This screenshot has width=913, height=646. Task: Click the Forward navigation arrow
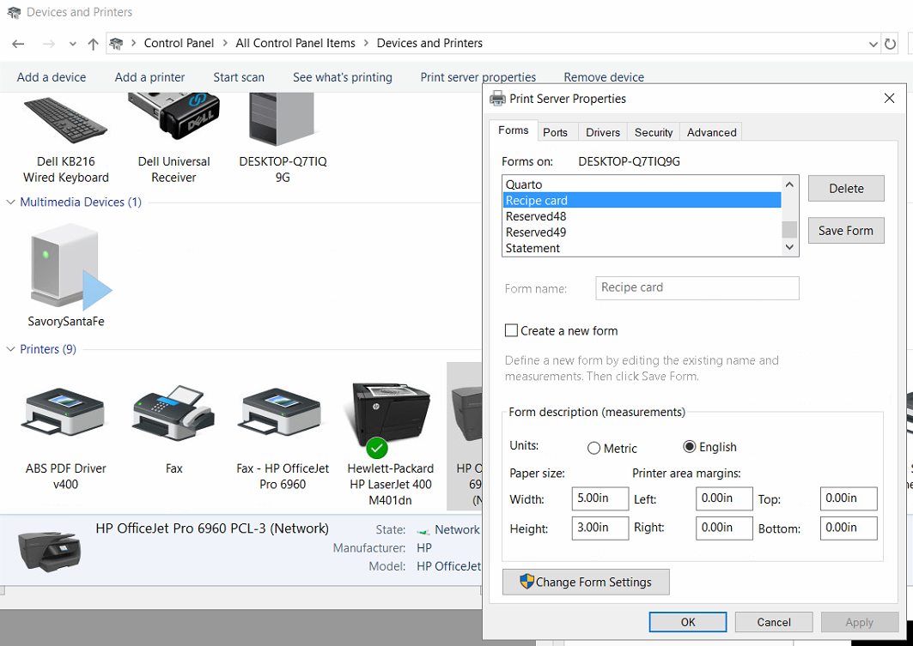point(49,44)
